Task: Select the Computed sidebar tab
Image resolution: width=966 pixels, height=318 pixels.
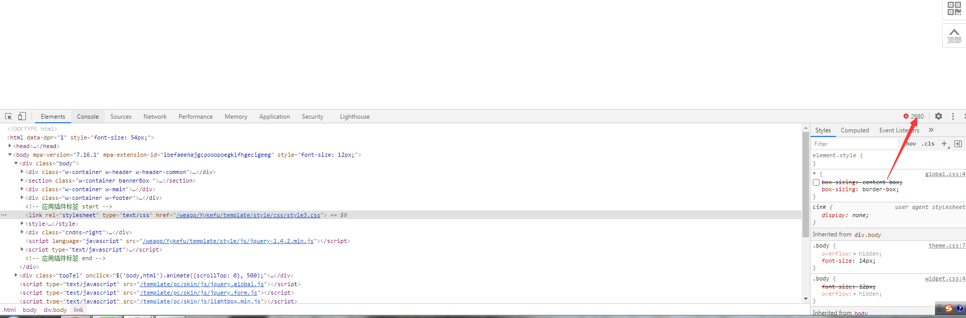Action: pyautogui.click(x=855, y=130)
